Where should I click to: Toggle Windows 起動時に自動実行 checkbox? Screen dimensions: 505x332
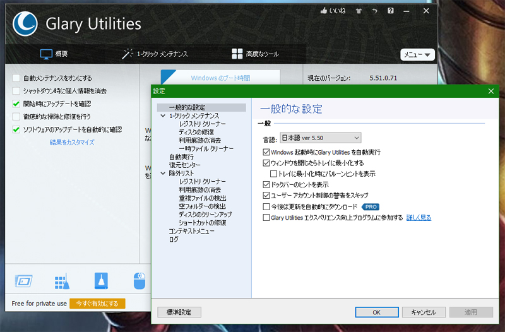tap(266, 152)
